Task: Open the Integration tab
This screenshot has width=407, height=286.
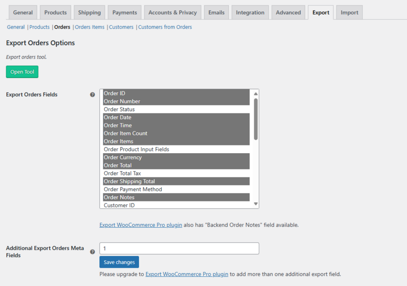Action: click(x=250, y=12)
